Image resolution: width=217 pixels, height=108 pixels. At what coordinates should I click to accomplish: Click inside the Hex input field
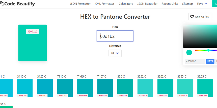[x=115, y=36]
